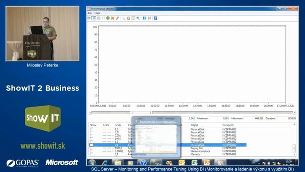Open Excel taskbar icon
Image resolution: width=305 pixels, height=172 pixels.
[194, 162]
